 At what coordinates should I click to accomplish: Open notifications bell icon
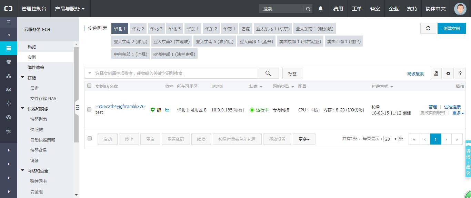[321, 9]
